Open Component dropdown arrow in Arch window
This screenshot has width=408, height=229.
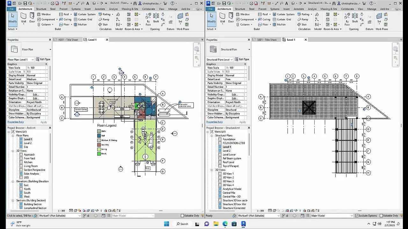point(57,19)
